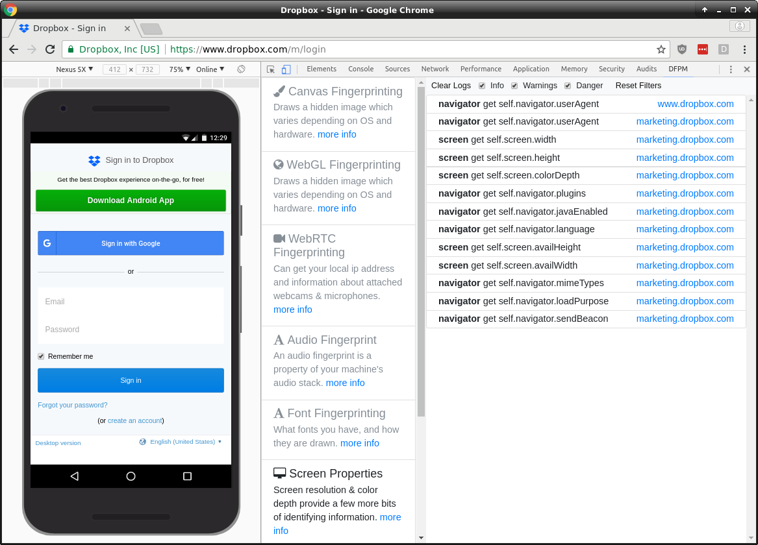Screen dimensions: 758x545
Task: Toggle the Warnings log filter checkbox
Action: tap(514, 86)
